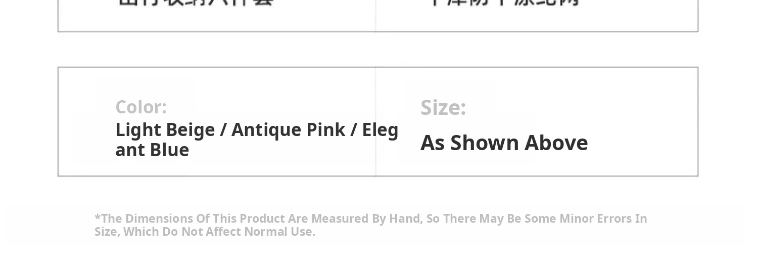The width and height of the screenshot is (758, 268).
Task: Click the "So There May Be" phrase
Action: click(x=472, y=219)
